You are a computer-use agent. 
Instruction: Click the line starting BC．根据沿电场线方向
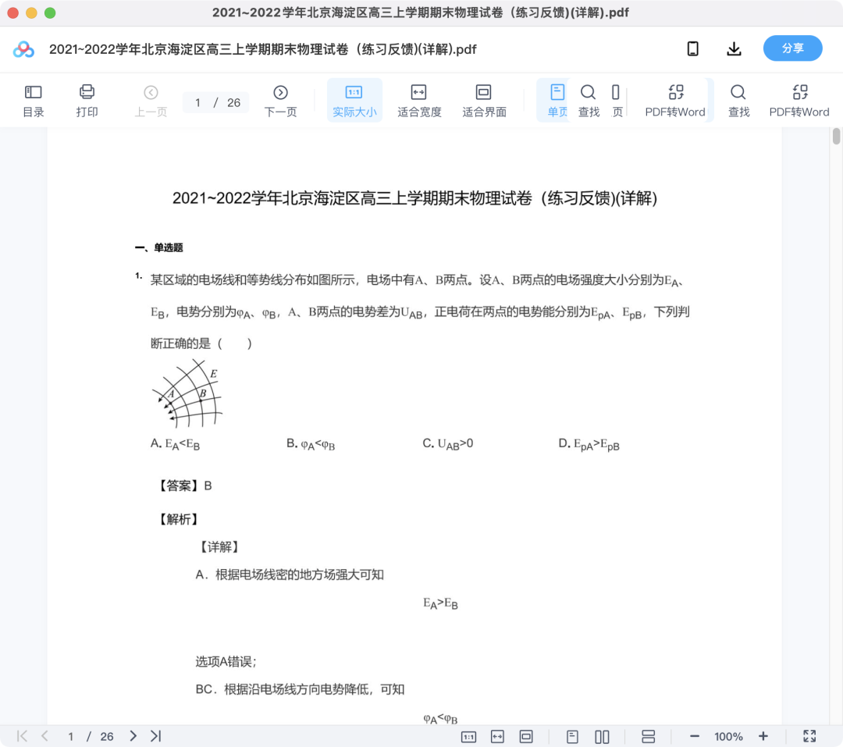(300, 689)
